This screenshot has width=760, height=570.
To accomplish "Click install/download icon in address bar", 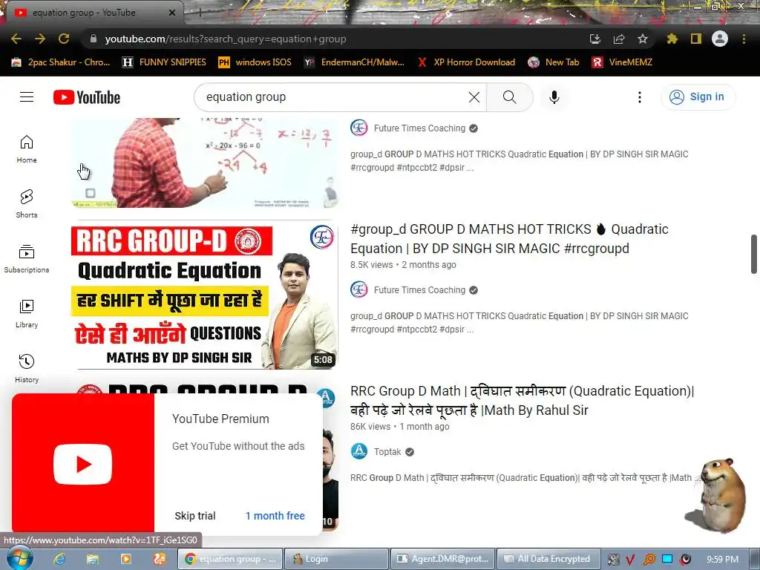I will click(595, 39).
